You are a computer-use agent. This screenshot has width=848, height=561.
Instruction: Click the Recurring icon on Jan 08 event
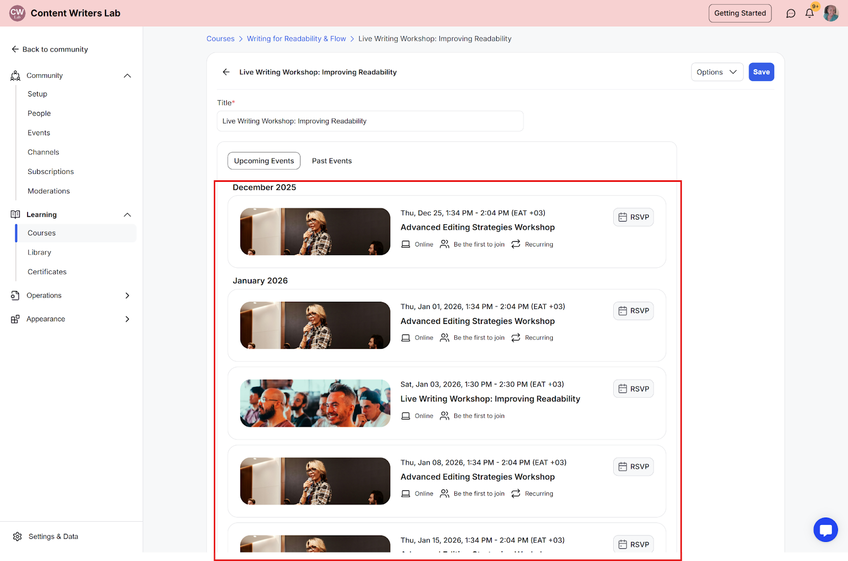(x=516, y=494)
